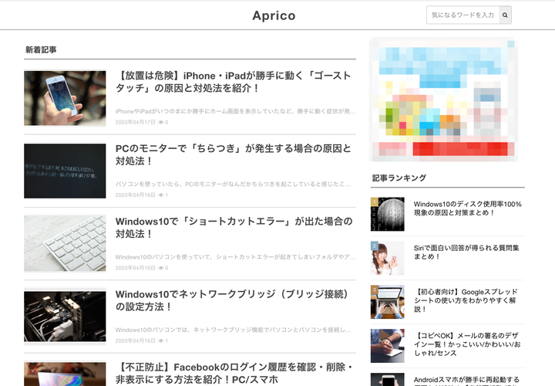Open ranking item Siri funny answers
Viewport: 555px width, 386px height.
[466, 252]
